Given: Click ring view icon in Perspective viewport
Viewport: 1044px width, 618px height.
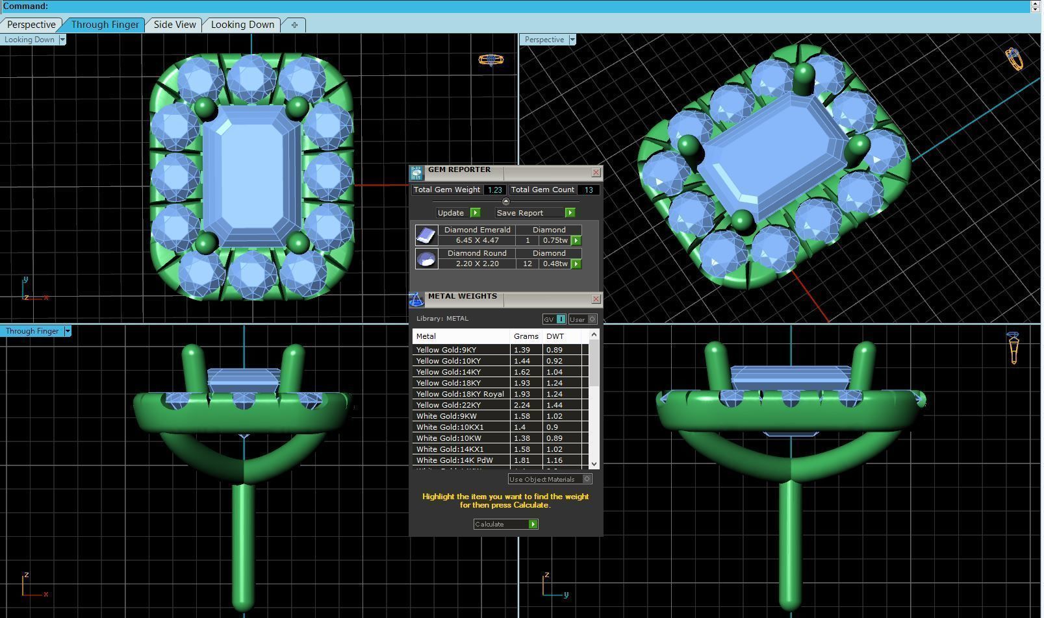Looking at the screenshot, I should (1014, 59).
